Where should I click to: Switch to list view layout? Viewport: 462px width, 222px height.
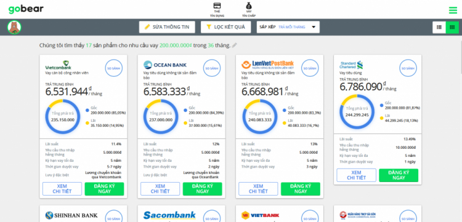pos(439,27)
